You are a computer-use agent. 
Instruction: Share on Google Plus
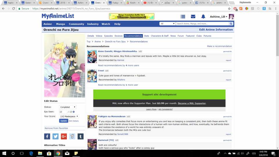[x=64, y=136]
